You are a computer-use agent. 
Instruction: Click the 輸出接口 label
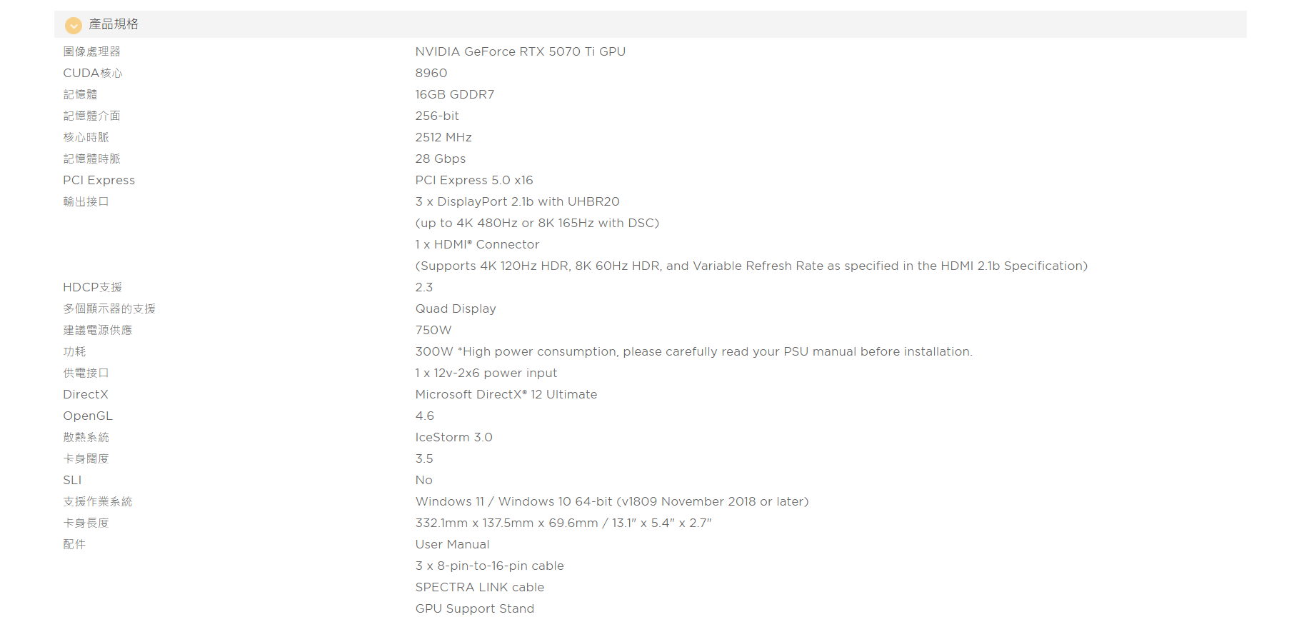(x=86, y=201)
